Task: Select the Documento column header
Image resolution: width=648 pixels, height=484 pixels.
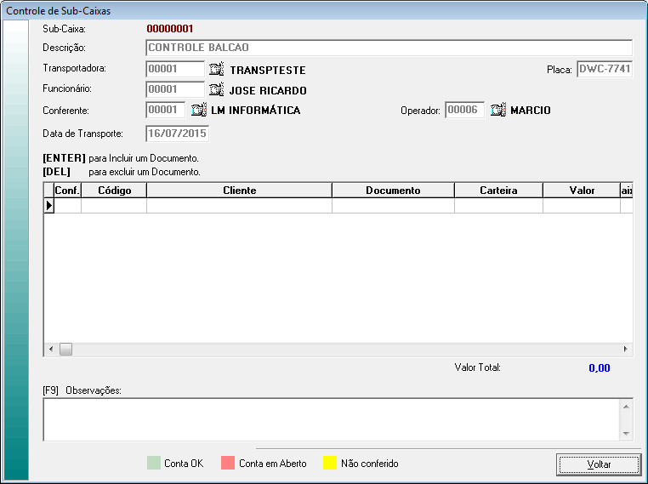Action: tap(393, 191)
